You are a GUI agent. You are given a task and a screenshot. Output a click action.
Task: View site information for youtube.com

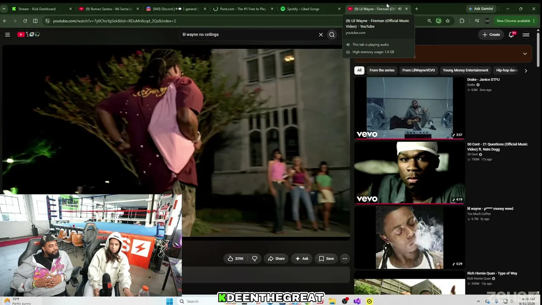(47, 21)
